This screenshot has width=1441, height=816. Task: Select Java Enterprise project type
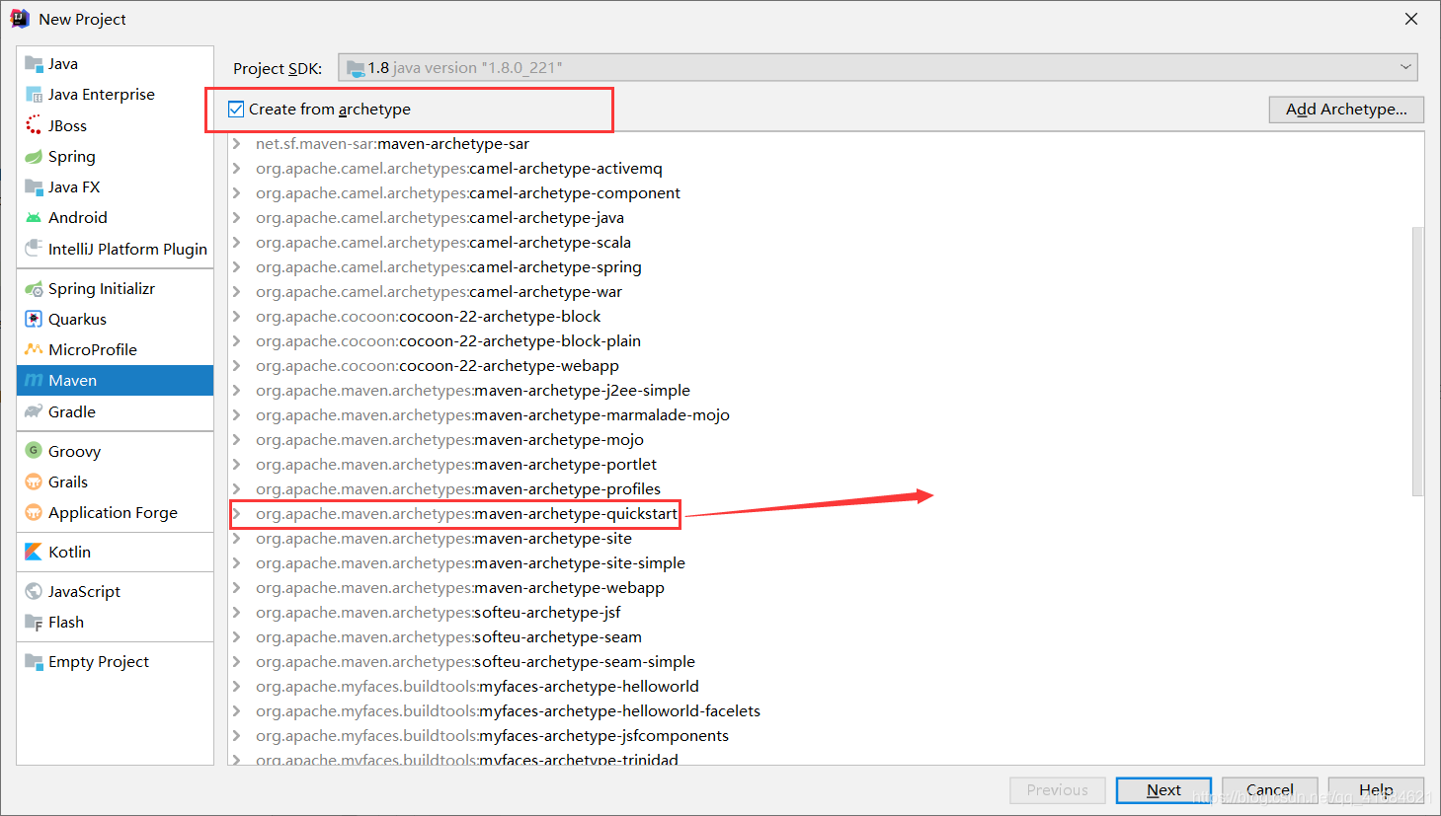pos(115,95)
